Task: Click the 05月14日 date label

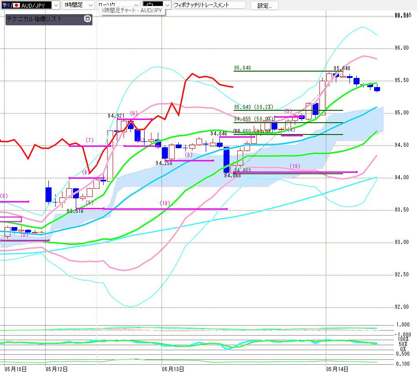Action: click(x=337, y=369)
